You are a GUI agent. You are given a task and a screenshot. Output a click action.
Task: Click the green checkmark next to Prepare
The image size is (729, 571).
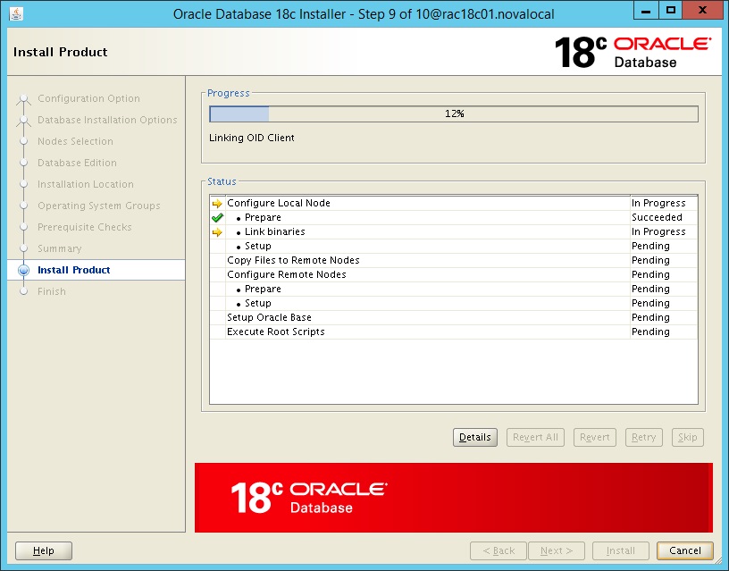[x=217, y=217]
